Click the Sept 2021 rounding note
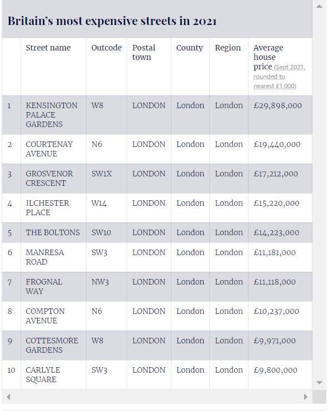This screenshot has height=411, width=328. [x=279, y=77]
